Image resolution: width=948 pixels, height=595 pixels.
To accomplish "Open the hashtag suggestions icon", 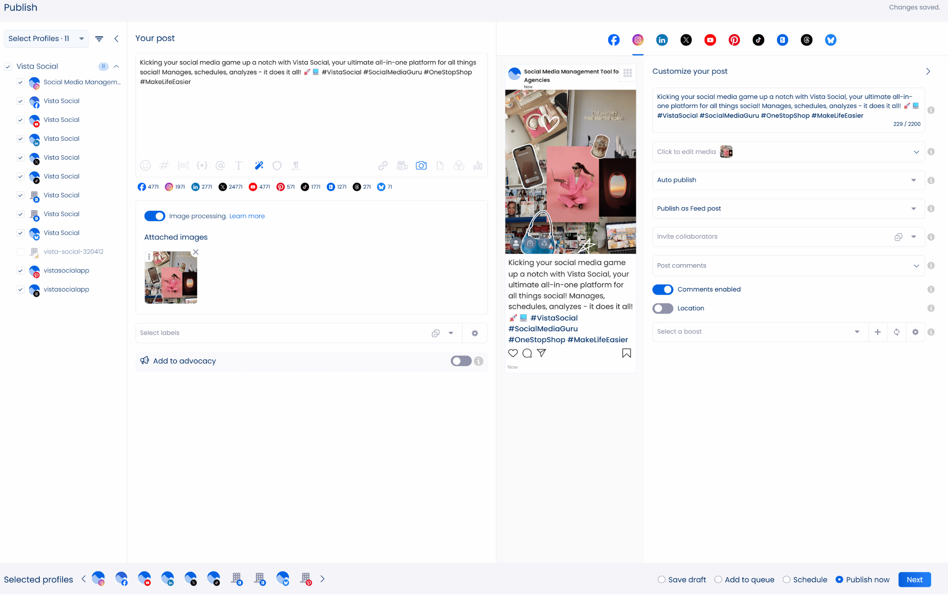I will pos(164,166).
